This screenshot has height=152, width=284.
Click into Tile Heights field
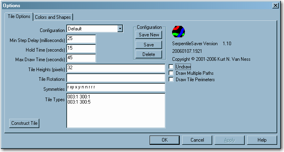[x=116, y=68]
